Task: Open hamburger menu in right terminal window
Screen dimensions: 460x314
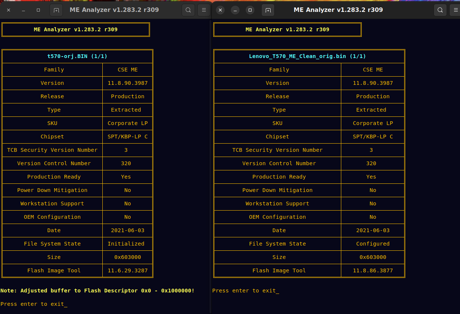Action: click(455, 10)
